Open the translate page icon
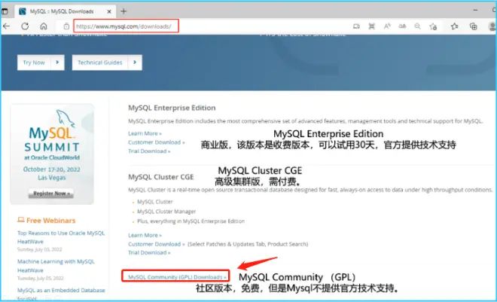 click(x=402, y=26)
